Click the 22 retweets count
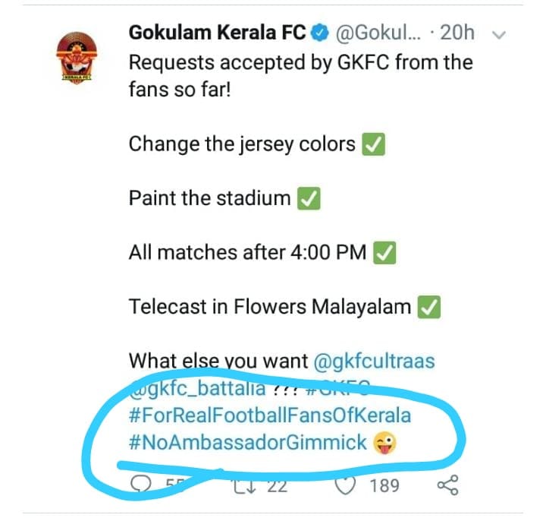This screenshot has width=546, height=518. click(x=277, y=484)
